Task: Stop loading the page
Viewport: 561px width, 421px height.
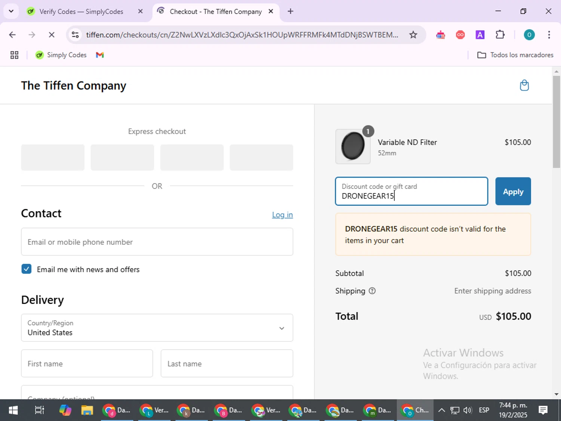Action: 52,35
